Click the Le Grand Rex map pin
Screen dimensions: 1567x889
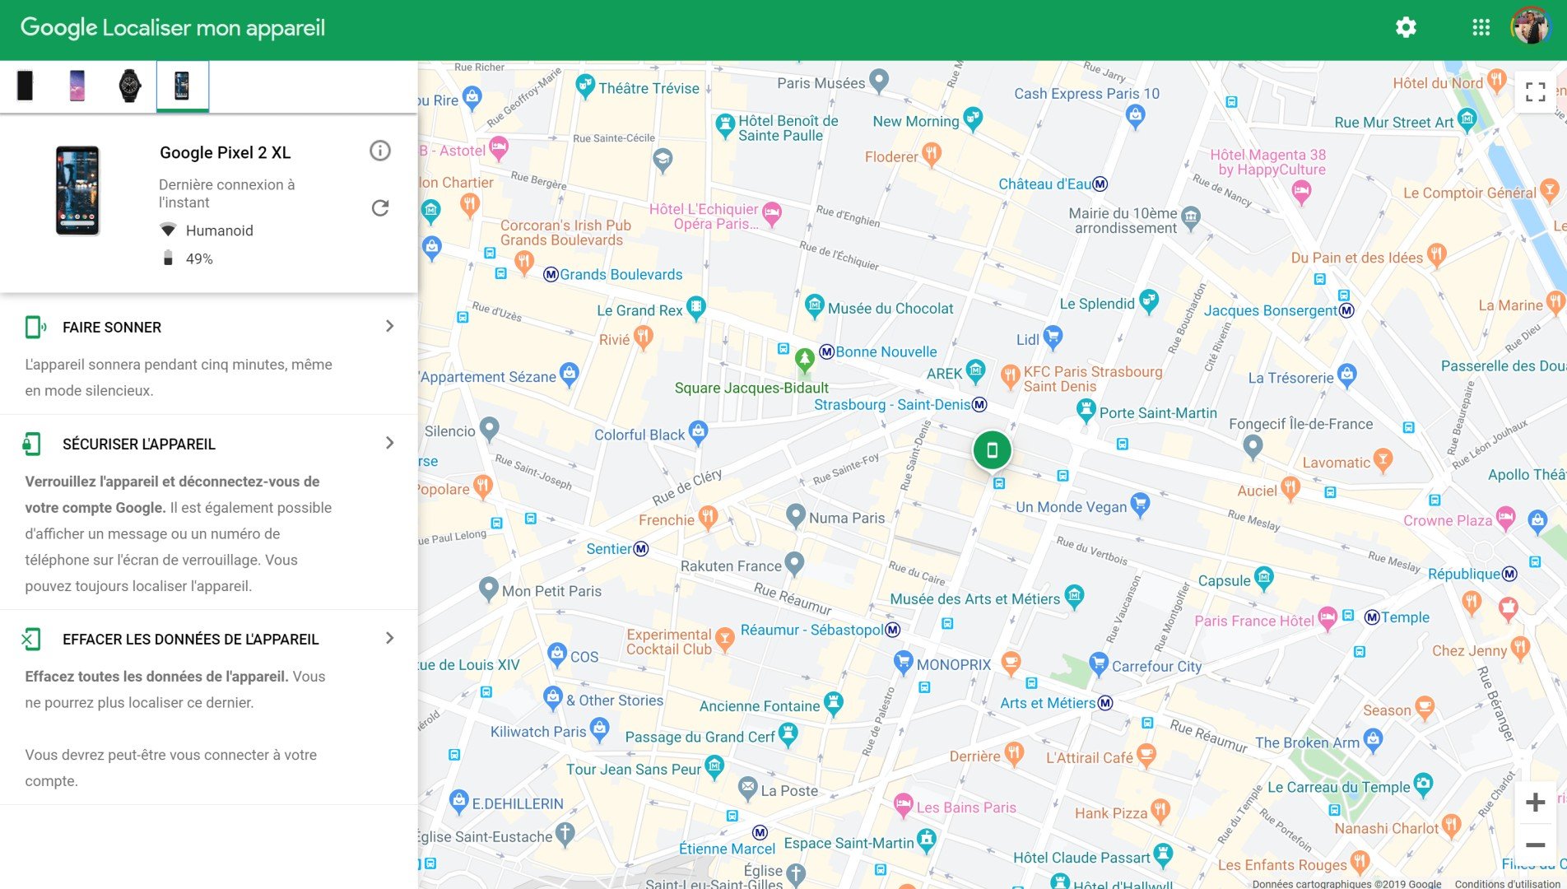(x=696, y=308)
